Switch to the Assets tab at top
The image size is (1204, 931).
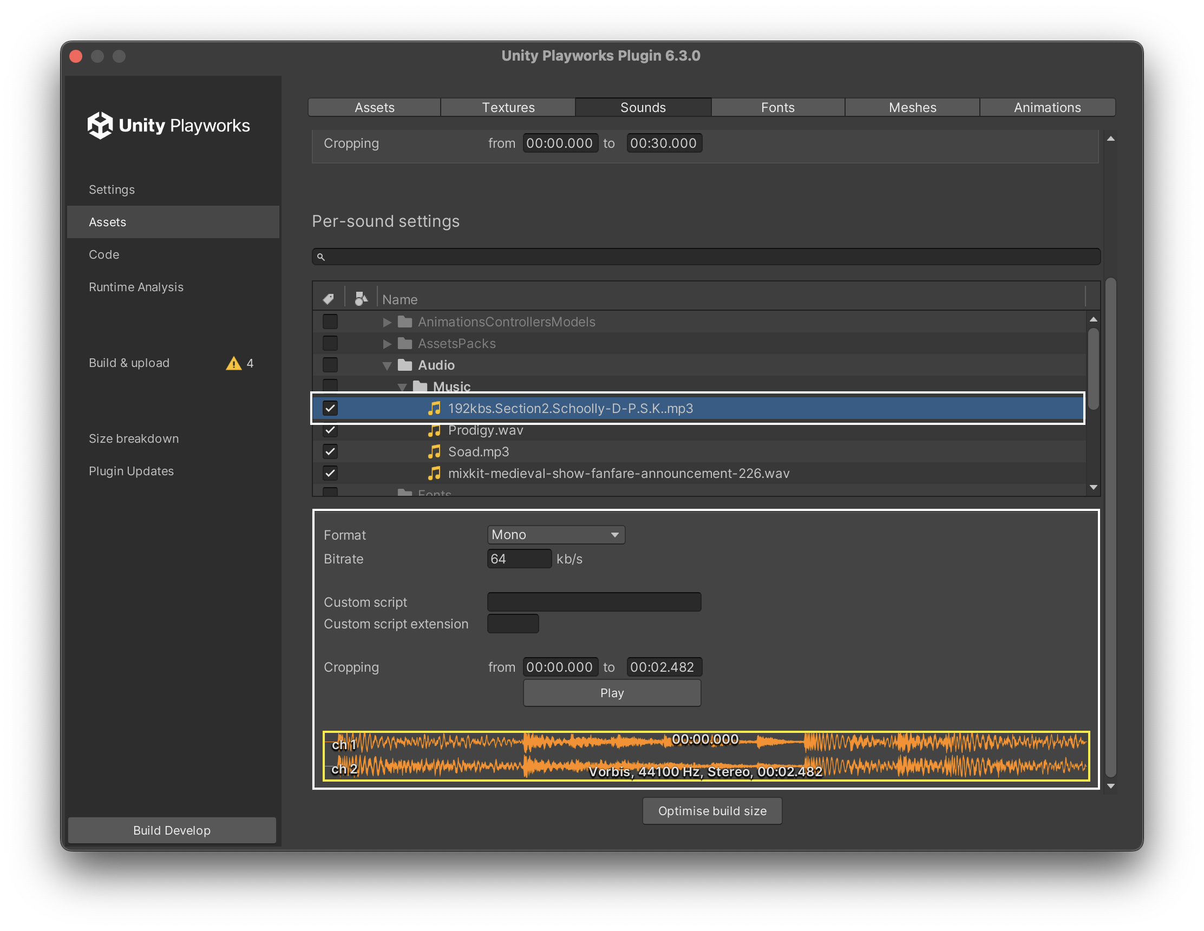coord(374,108)
